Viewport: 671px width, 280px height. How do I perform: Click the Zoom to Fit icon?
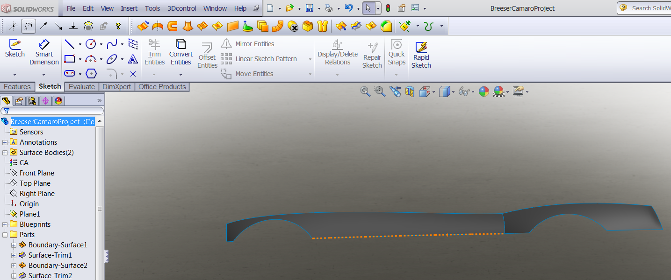[365, 91]
